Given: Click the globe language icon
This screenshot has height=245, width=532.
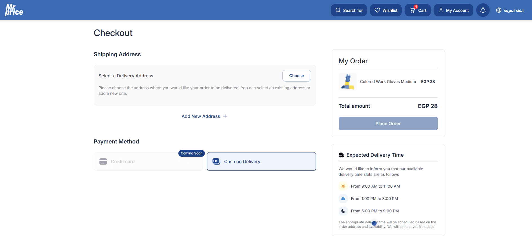Looking at the screenshot, I should click(498, 10).
